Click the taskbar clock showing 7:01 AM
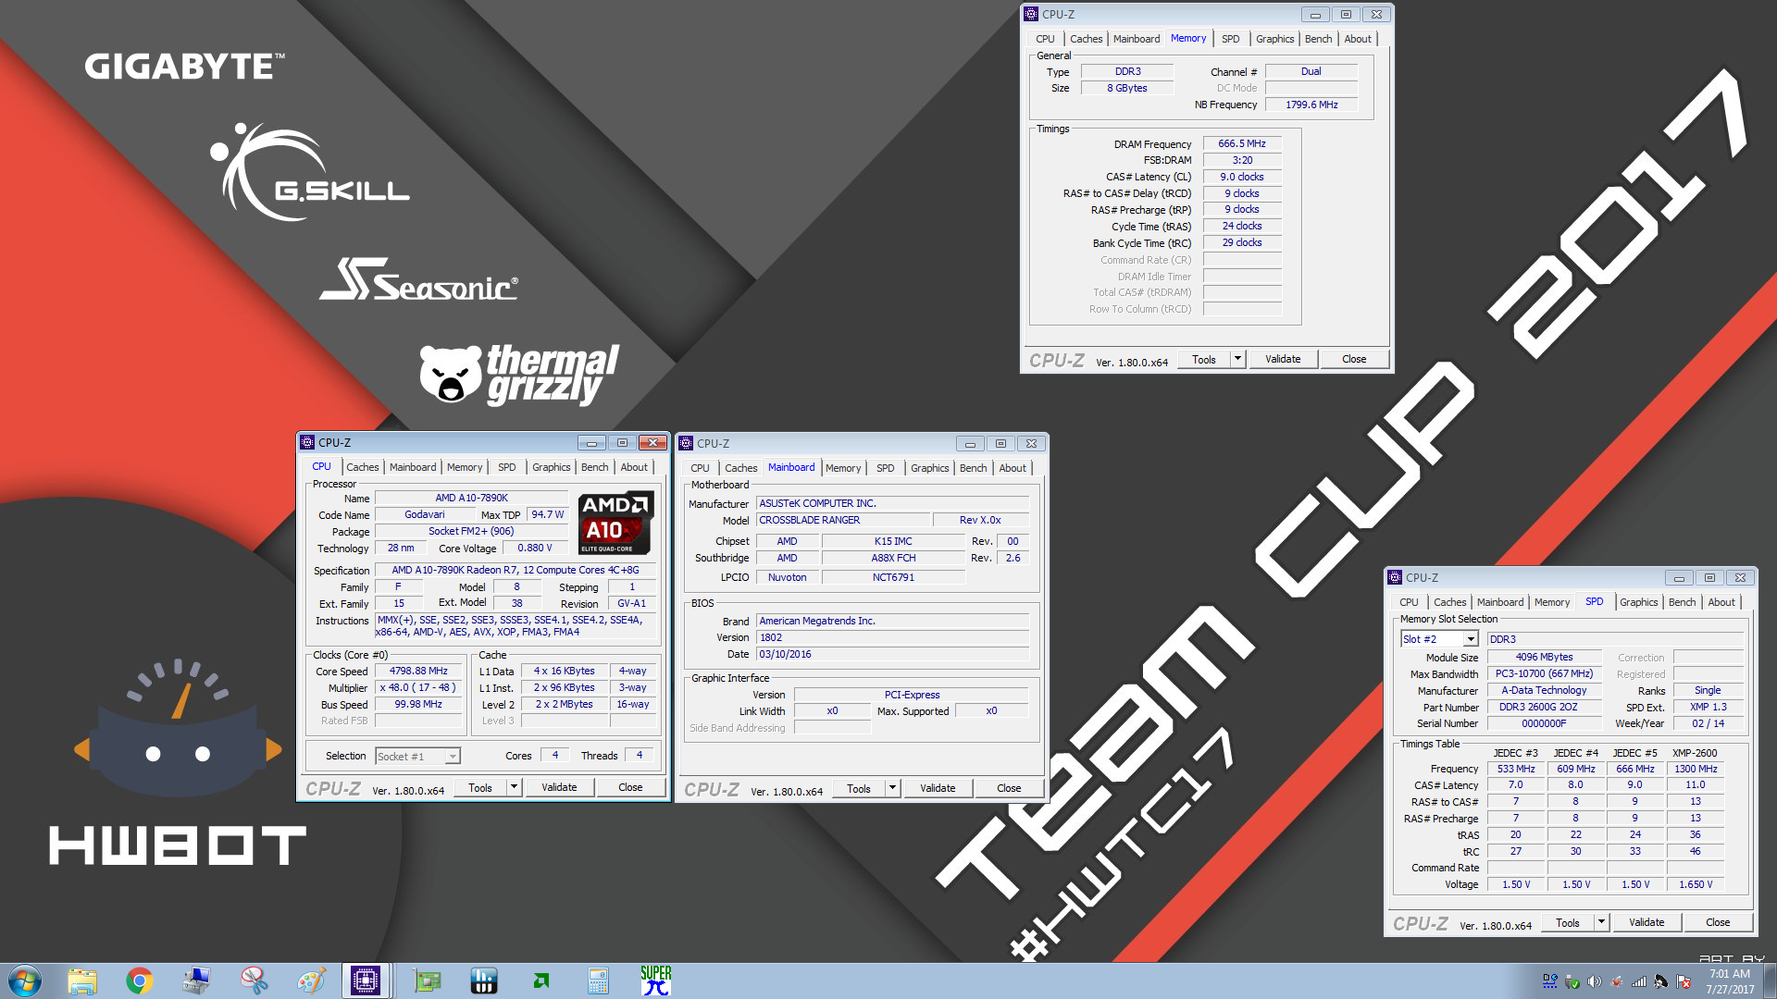 [1730, 981]
